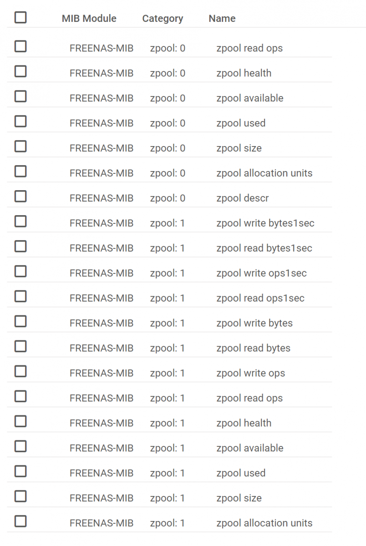Click the Category column header

[163, 19]
